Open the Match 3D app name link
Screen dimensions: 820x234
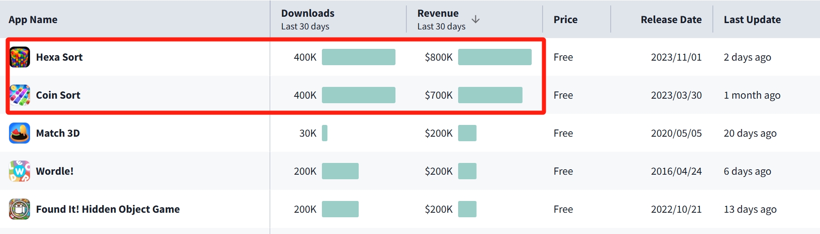click(x=58, y=133)
